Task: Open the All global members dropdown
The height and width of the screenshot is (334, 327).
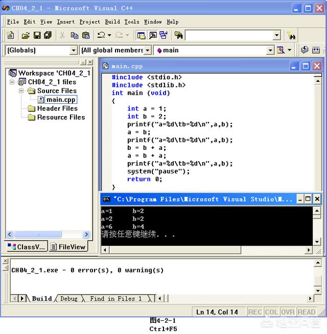Action: tap(148, 50)
